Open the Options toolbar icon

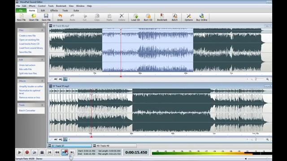(x=188, y=17)
